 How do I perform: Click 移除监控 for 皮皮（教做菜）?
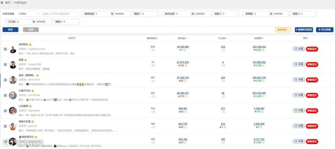click(312, 80)
